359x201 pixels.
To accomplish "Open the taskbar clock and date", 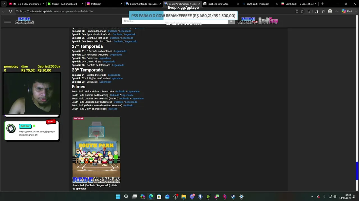I will click(345, 197).
